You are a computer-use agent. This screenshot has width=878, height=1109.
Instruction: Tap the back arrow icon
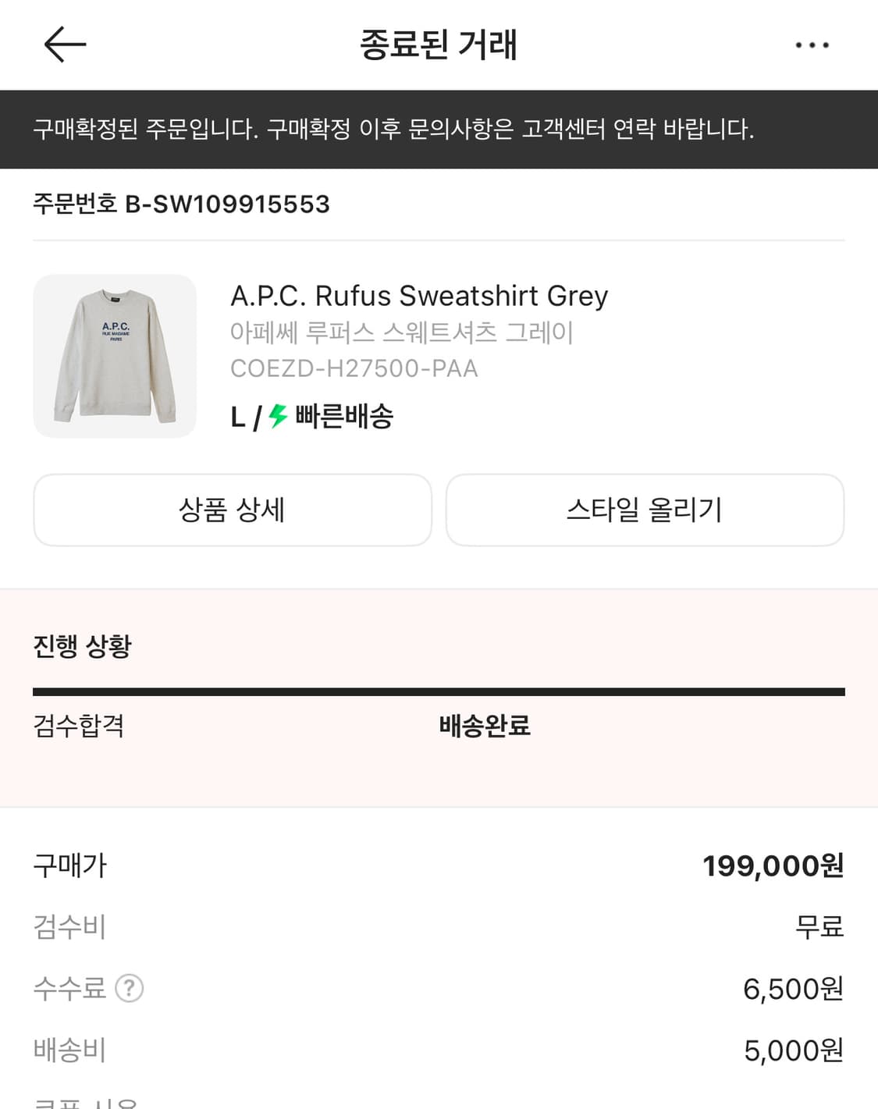click(x=65, y=44)
